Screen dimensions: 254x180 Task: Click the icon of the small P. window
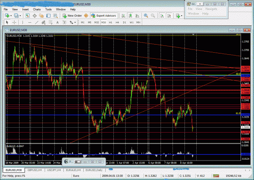pyautogui.click(x=66, y=162)
